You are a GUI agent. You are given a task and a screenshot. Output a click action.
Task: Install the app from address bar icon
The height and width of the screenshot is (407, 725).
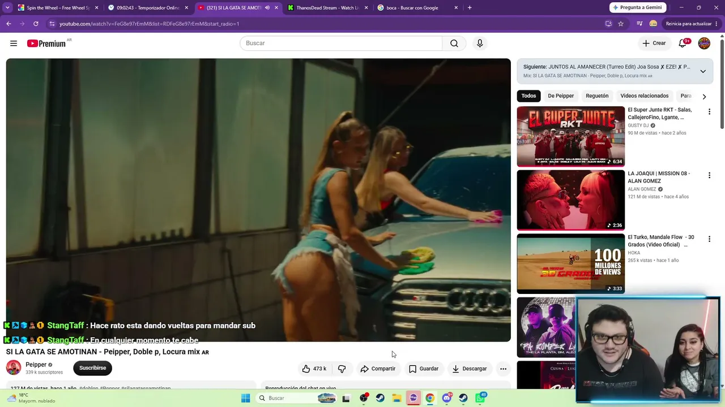coord(608,24)
